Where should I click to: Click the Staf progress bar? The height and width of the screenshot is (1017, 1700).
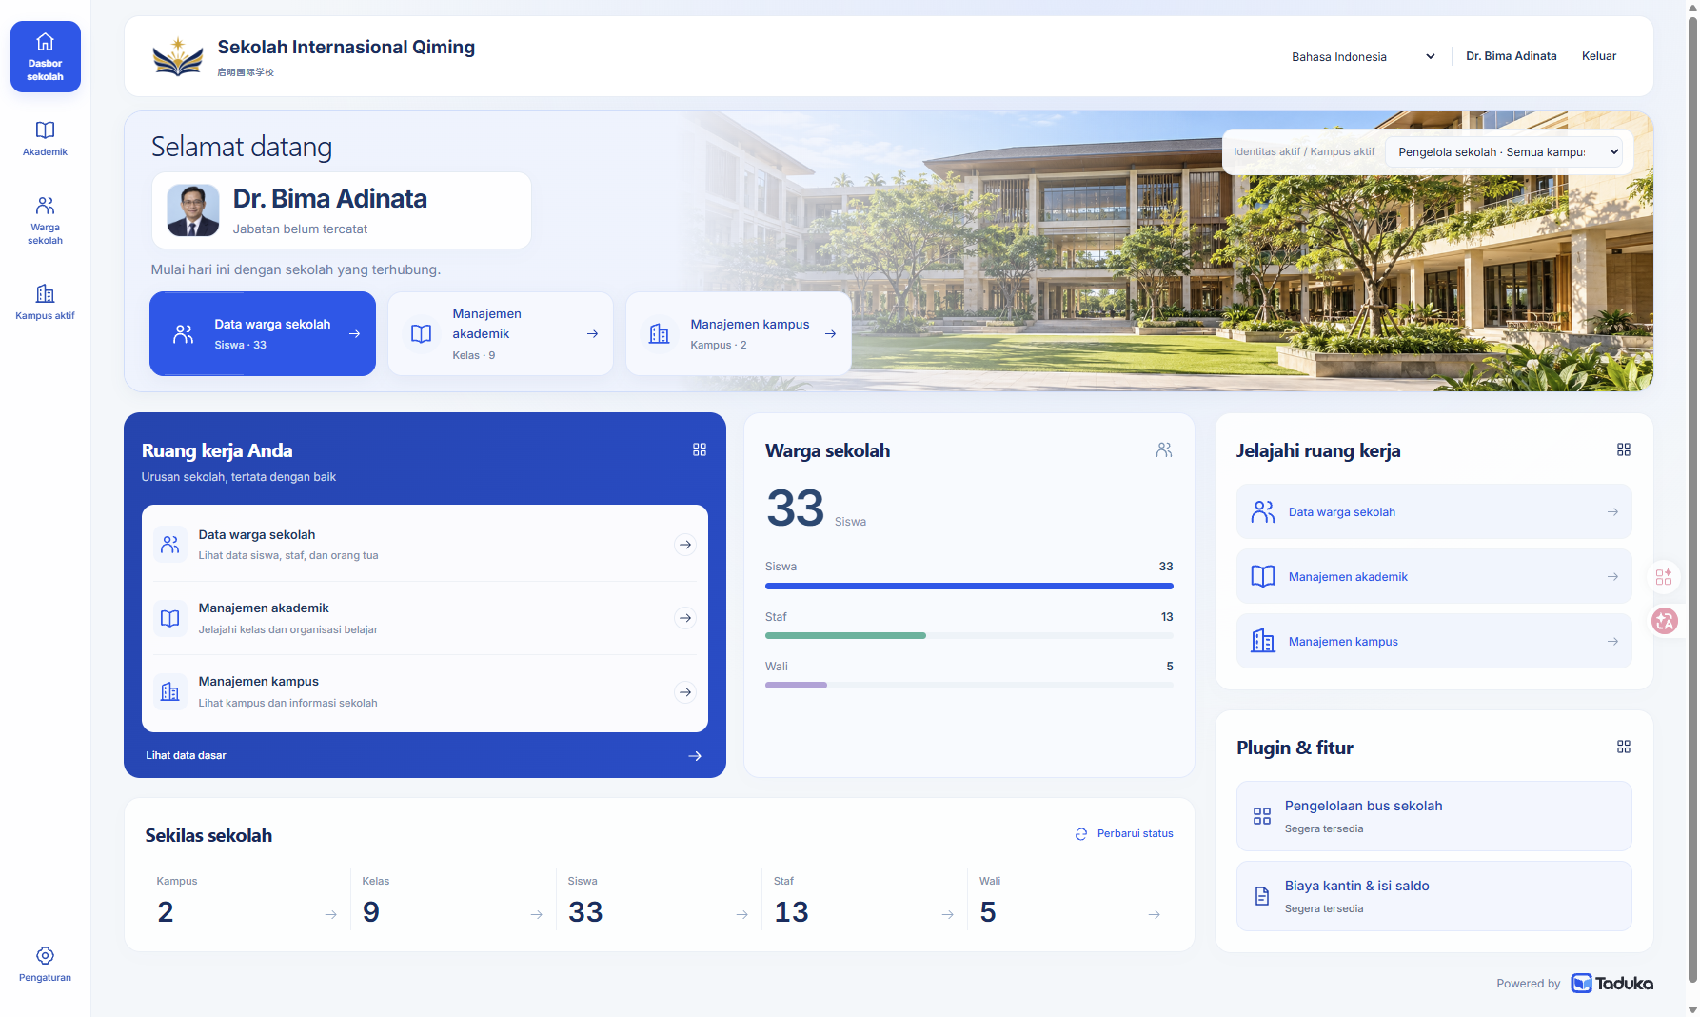[969, 635]
